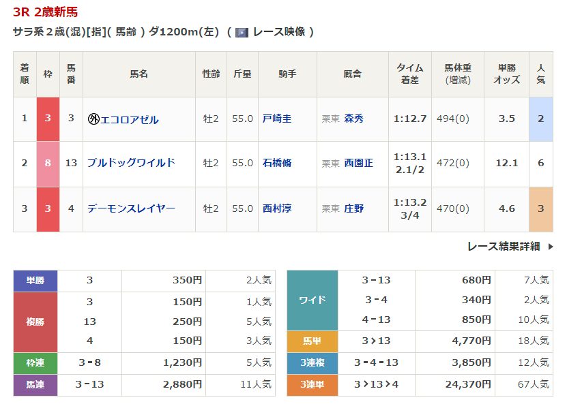
Task: Open trainer 庄野's profile
Action: click(354, 208)
